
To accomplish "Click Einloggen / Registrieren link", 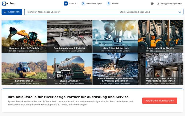I will pyautogui.click(x=170, y=4).
